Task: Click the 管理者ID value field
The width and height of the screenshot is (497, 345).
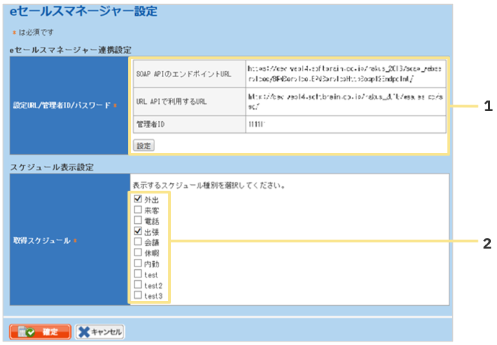Action: point(345,124)
